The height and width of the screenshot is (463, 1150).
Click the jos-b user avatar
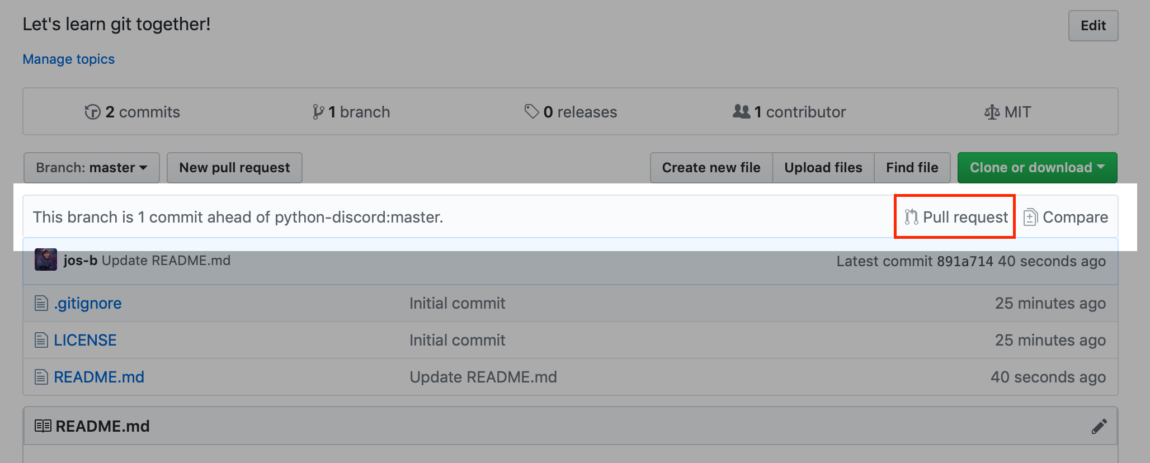46,260
